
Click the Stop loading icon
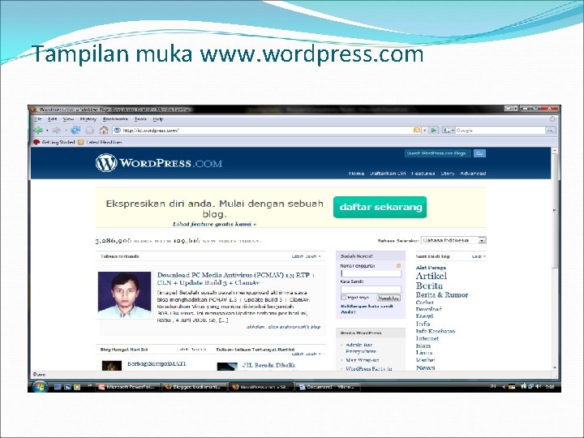coord(90,131)
